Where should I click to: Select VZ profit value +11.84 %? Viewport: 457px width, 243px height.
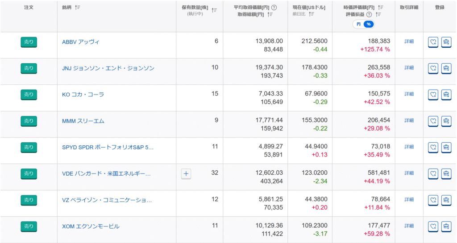[377, 207]
